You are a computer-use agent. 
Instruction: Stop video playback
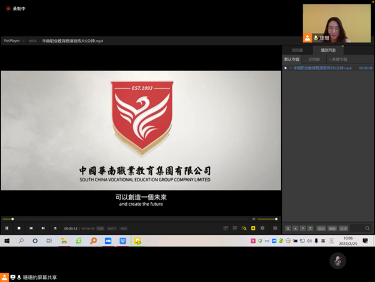pyautogui.click(x=19, y=228)
